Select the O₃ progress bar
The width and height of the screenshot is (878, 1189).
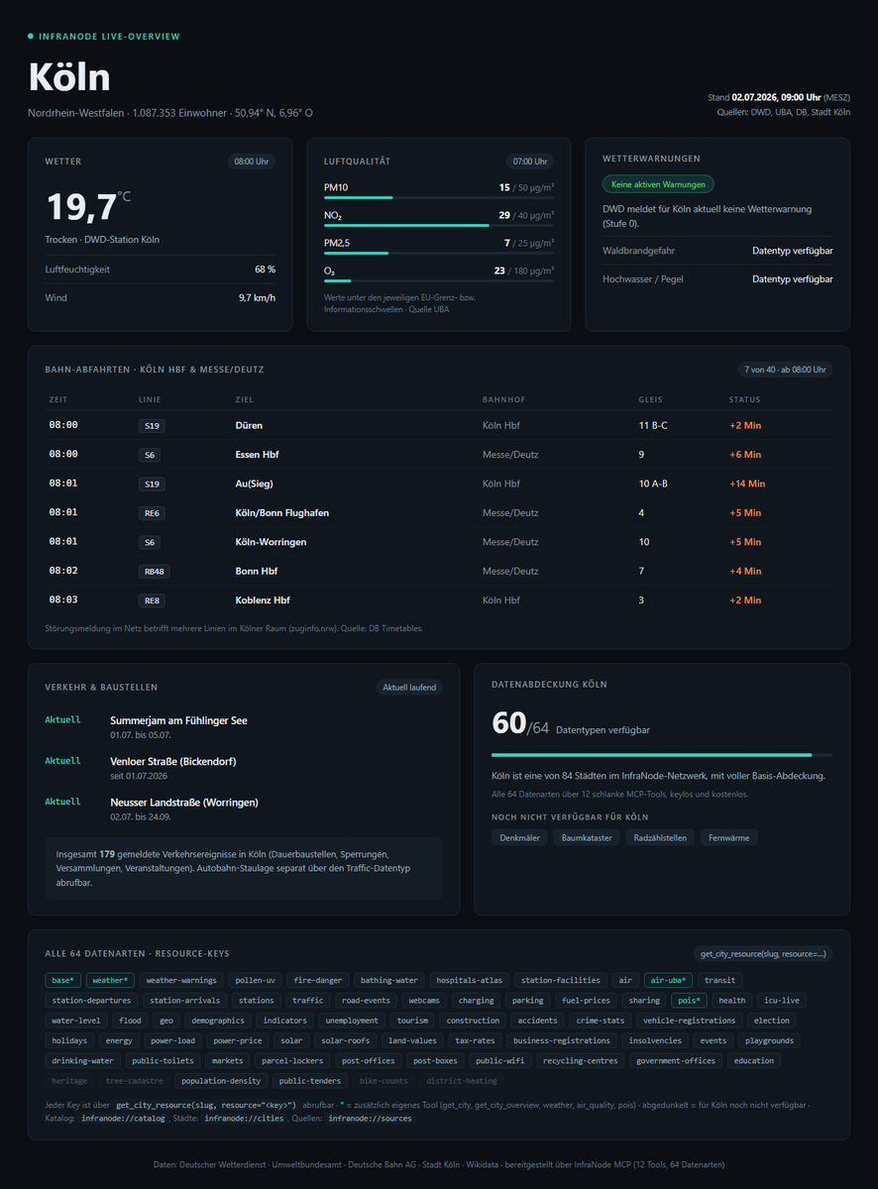point(439,280)
